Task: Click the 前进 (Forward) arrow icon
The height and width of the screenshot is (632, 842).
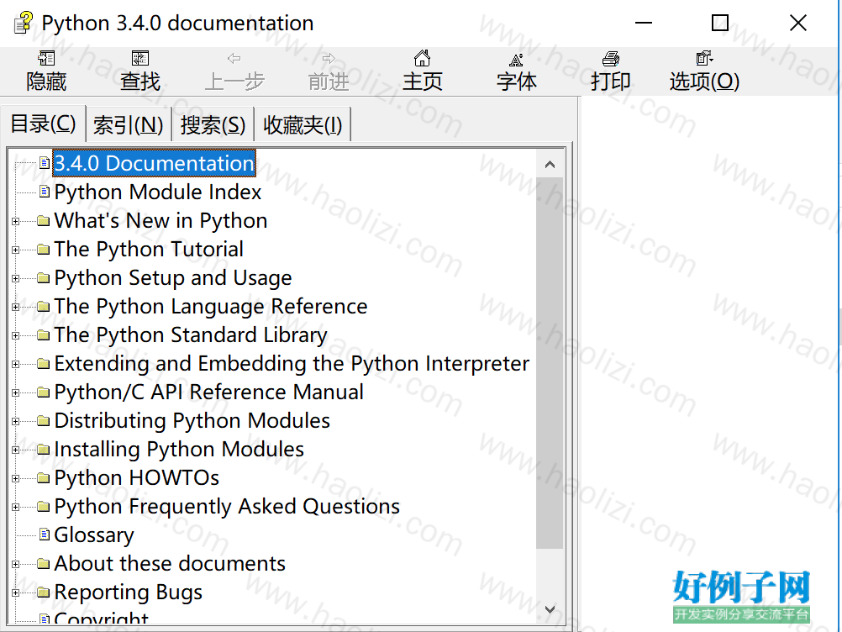Action: (x=329, y=58)
